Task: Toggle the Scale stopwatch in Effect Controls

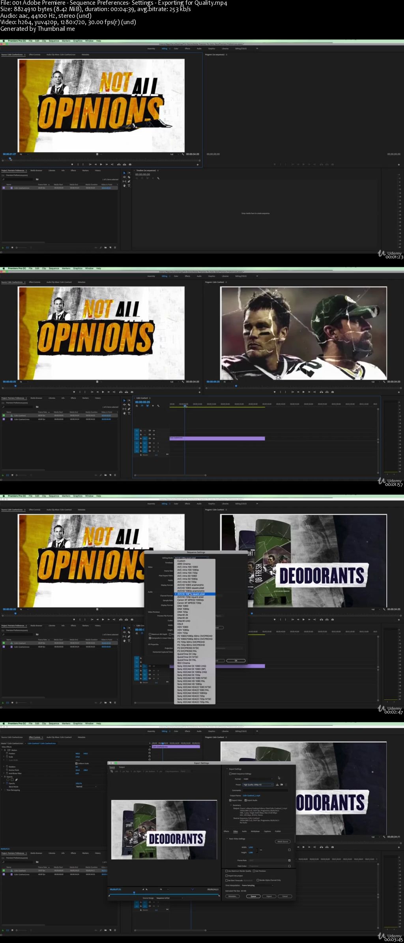Action: [x=7, y=757]
